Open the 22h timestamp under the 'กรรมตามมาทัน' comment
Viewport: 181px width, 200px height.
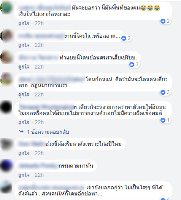(x=39, y=175)
